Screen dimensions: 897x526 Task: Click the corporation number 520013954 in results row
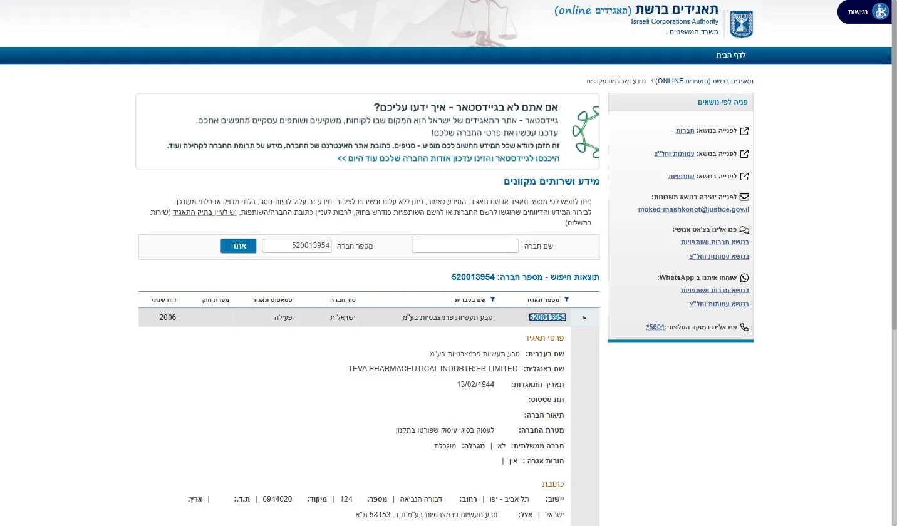pyautogui.click(x=547, y=317)
